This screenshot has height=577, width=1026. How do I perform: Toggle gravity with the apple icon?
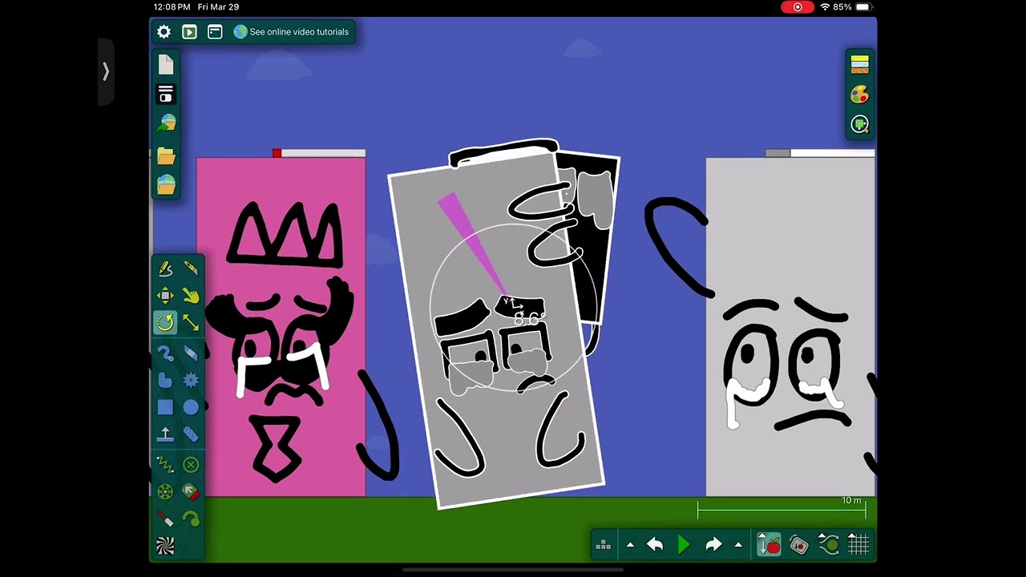pos(769,546)
